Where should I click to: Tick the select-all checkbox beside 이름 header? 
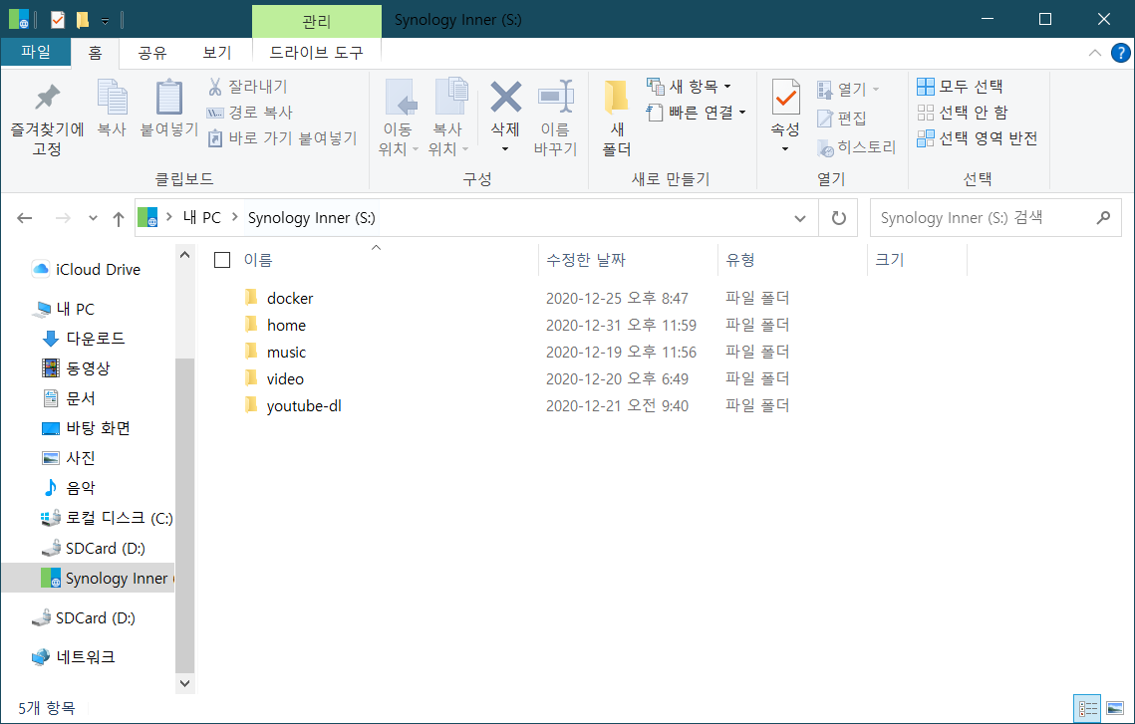[222, 260]
